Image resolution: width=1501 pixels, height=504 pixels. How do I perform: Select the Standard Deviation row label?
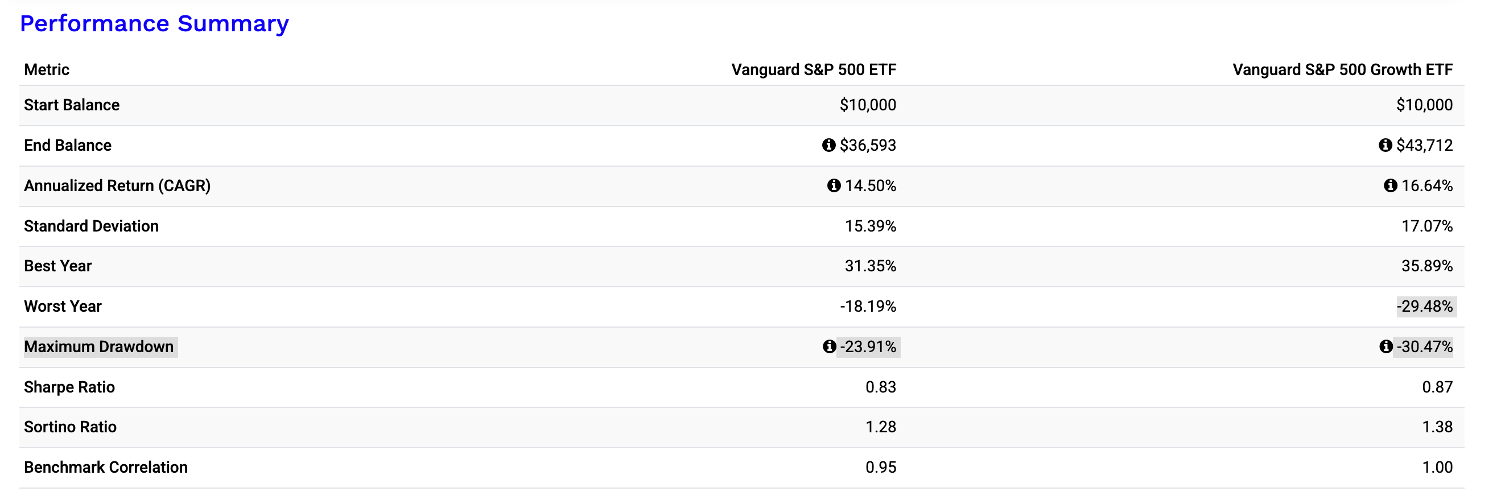click(92, 226)
